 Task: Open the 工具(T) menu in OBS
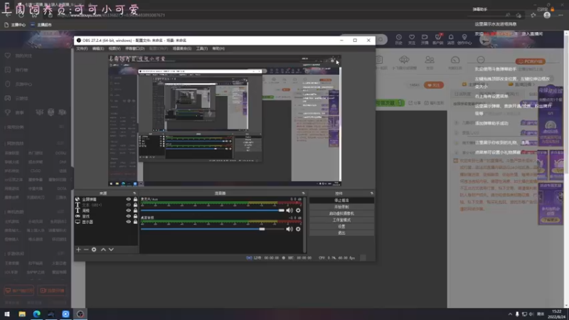(x=202, y=48)
